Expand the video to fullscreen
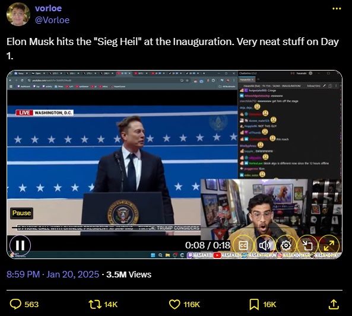Viewport: 352px width, 316px height. tap(329, 245)
